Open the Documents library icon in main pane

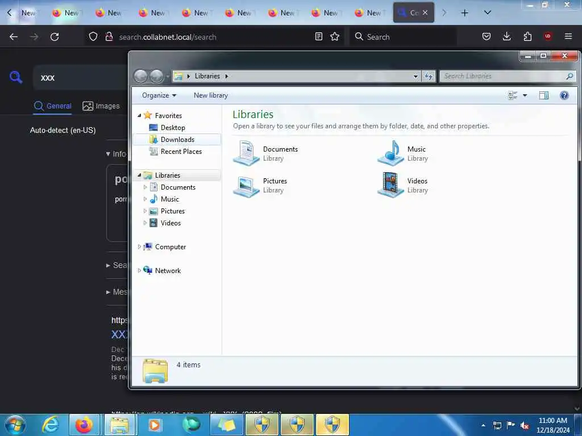tap(246, 153)
